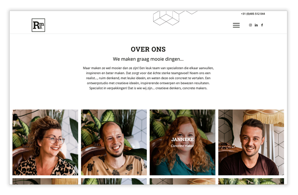
Task: Open the Instagram profile icon
Action: click(251, 25)
